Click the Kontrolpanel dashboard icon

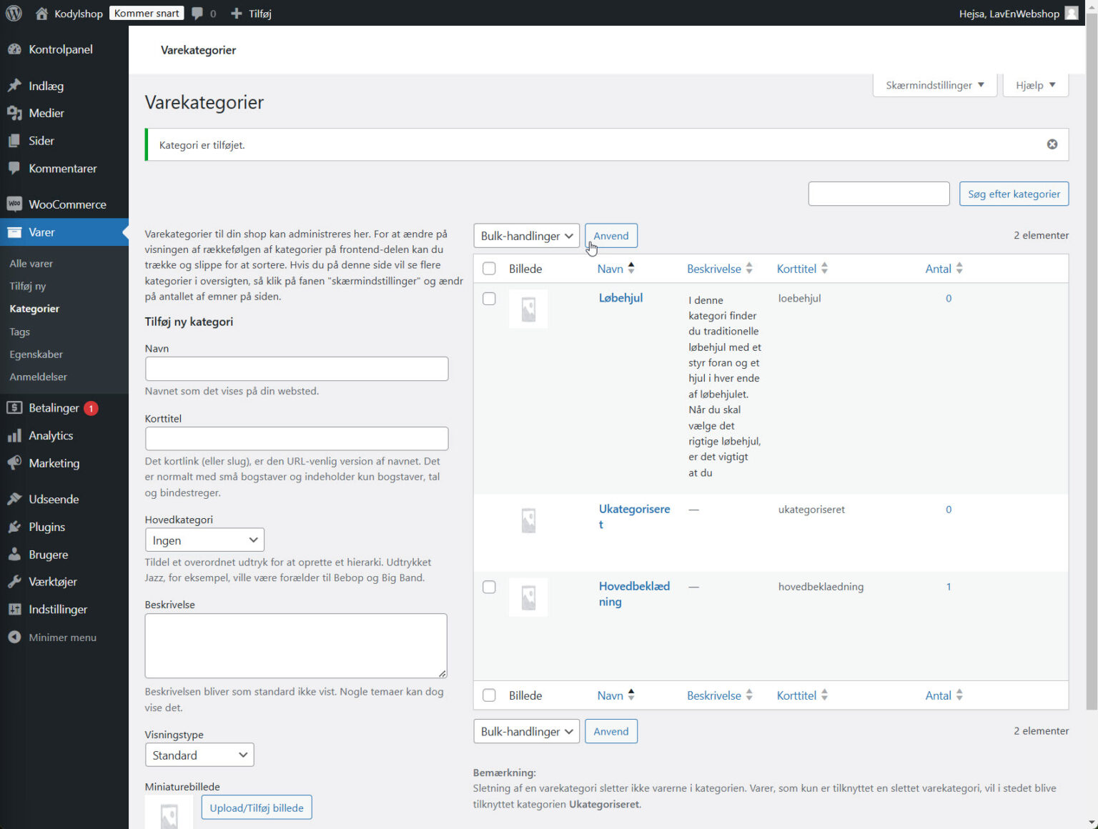click(x=14, y=49)
